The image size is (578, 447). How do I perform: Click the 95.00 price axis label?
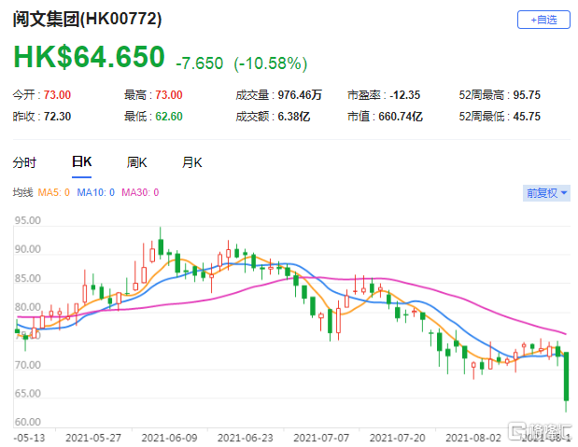28,220
